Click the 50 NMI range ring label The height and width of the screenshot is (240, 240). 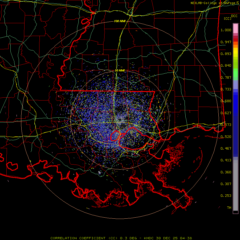120,71
